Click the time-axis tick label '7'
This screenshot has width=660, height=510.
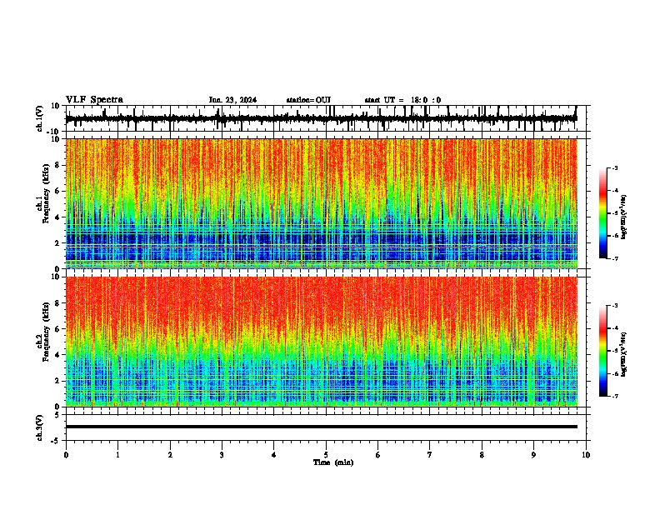click(x=430, y=455)
